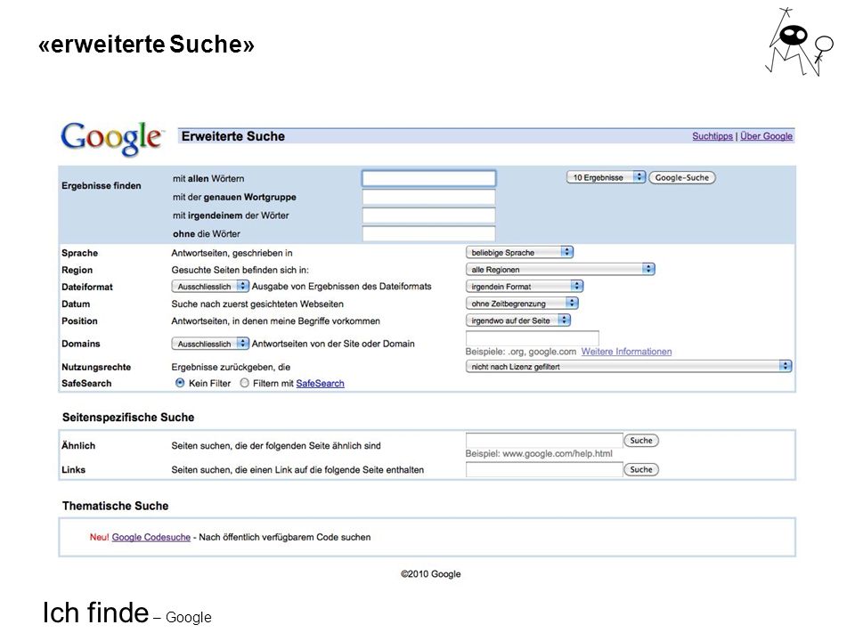This screenshot has height=641, width=855.
Task: Click the 'mit allen Wörtern' input field
Action: pyautogui.click(x=428, y=178)
